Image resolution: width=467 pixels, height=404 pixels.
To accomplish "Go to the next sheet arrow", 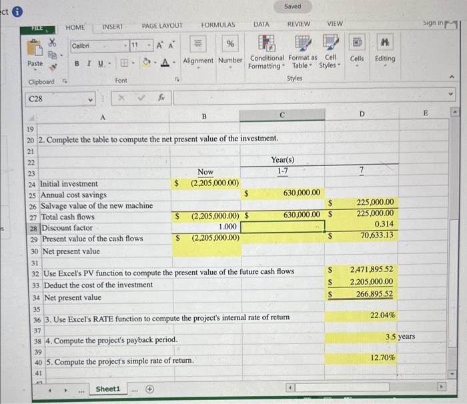I will pyautogui.click(x=65, y=390).
